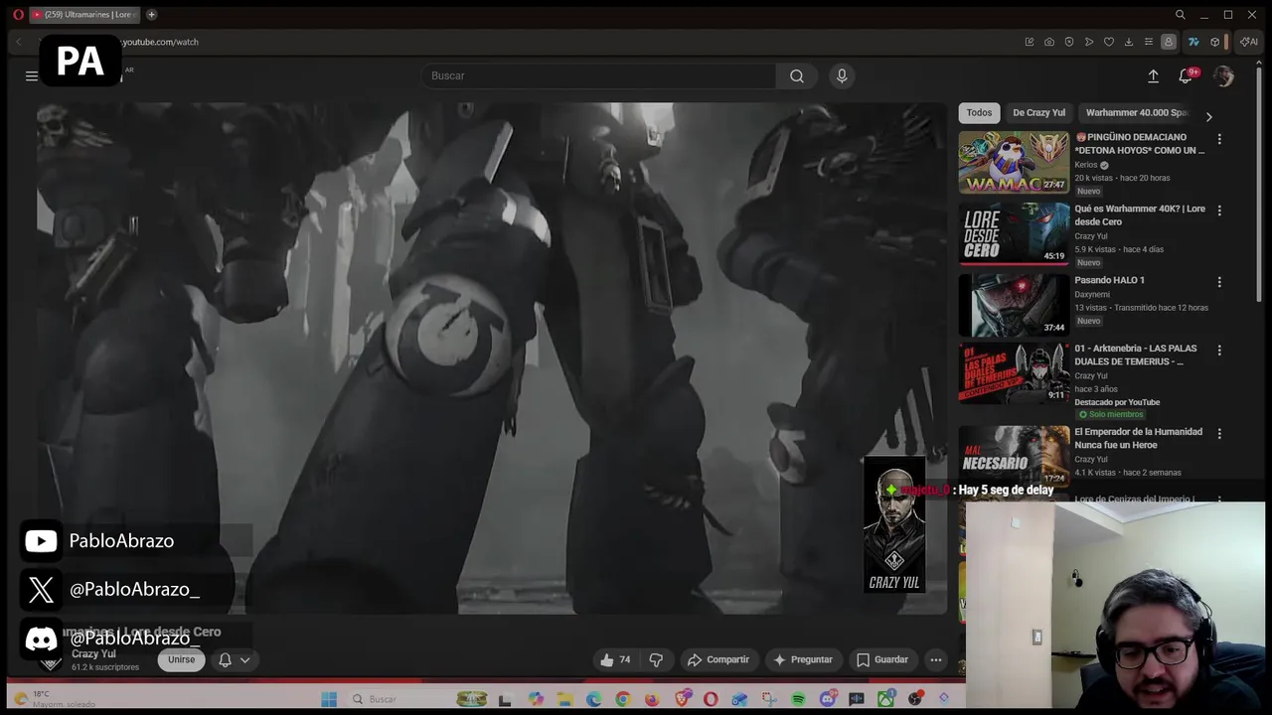Screen dimensions: 1272x715
Task: Open the Lore desde Cero thumbnail
Action: pyautogui.click(x=1014, y=234)
